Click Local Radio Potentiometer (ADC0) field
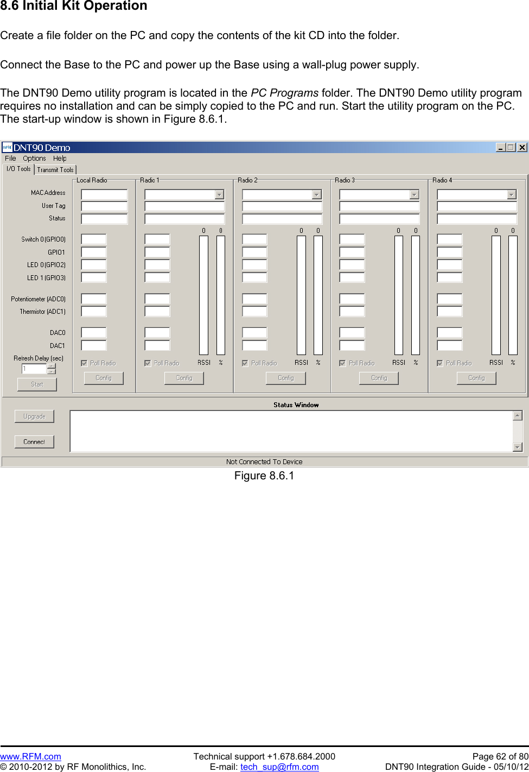The image size is (529, 772). [94, 299]
